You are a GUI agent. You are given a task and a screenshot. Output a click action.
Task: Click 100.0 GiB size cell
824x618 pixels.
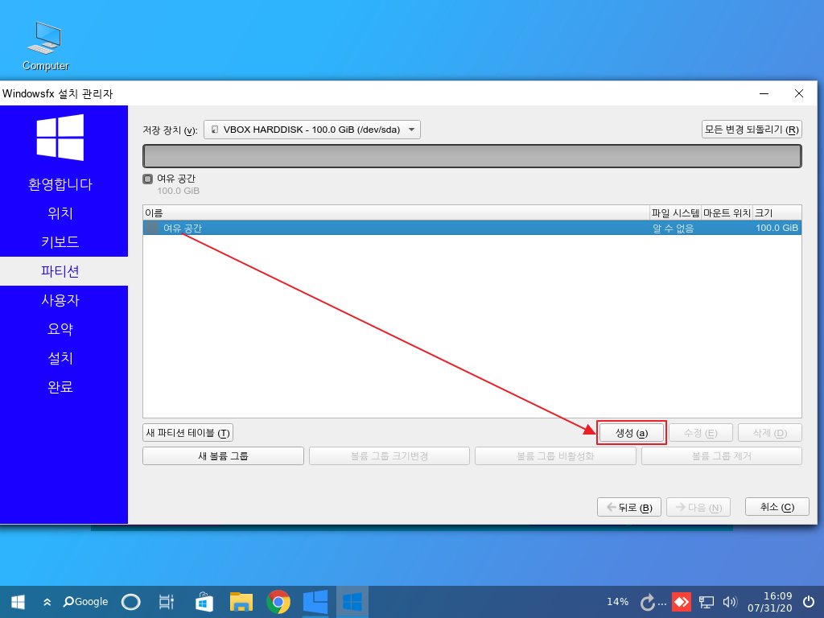pos(777,228)
